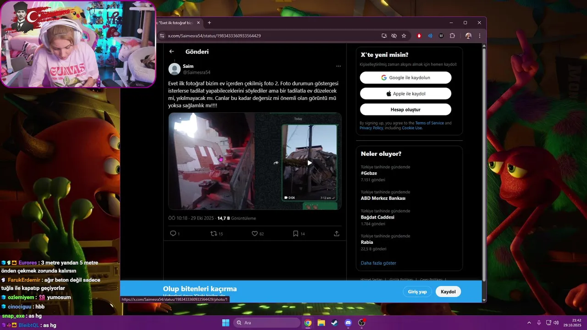Open site information icon in address bar

point(162,36)
